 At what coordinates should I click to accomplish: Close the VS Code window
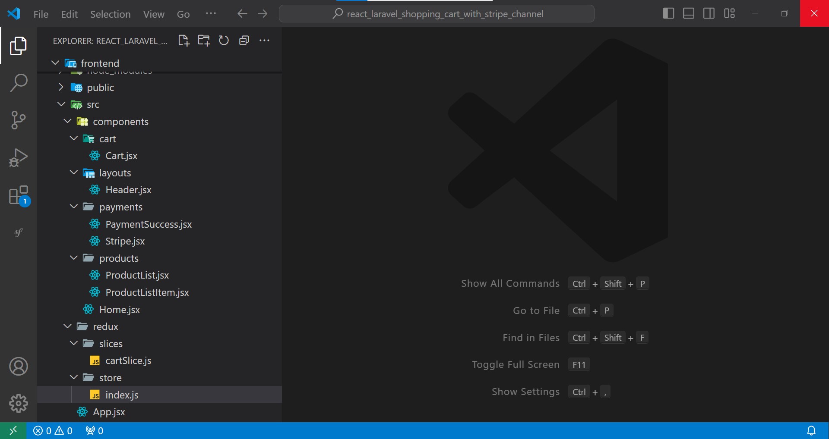814,13
